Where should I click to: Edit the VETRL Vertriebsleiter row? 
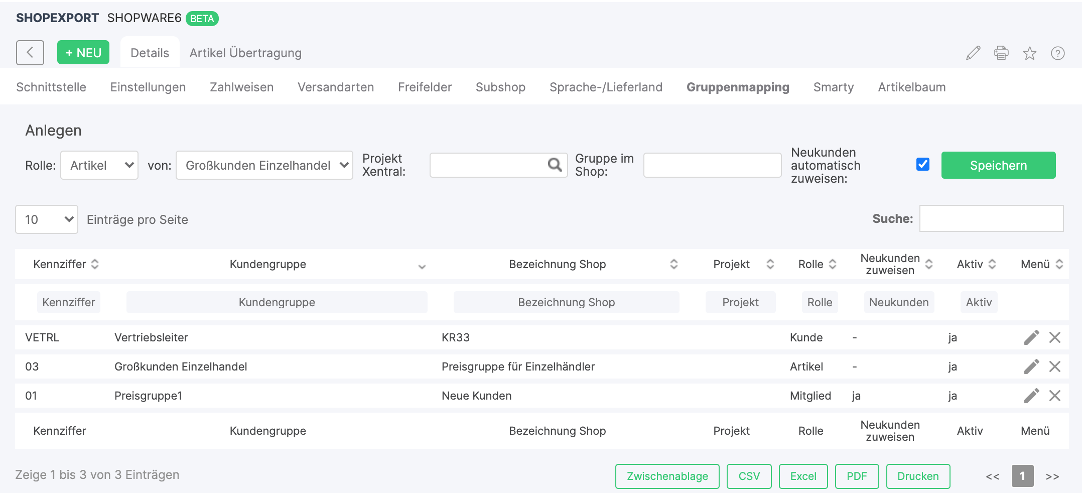click(1031, 337)
